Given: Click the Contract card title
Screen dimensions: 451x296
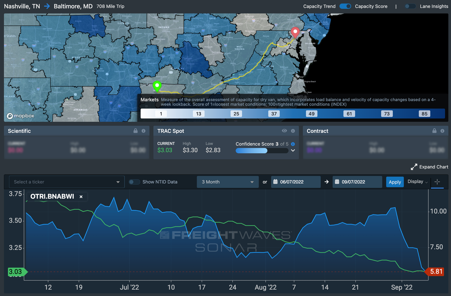Looking at the screenshot, I should pos(318,131).
